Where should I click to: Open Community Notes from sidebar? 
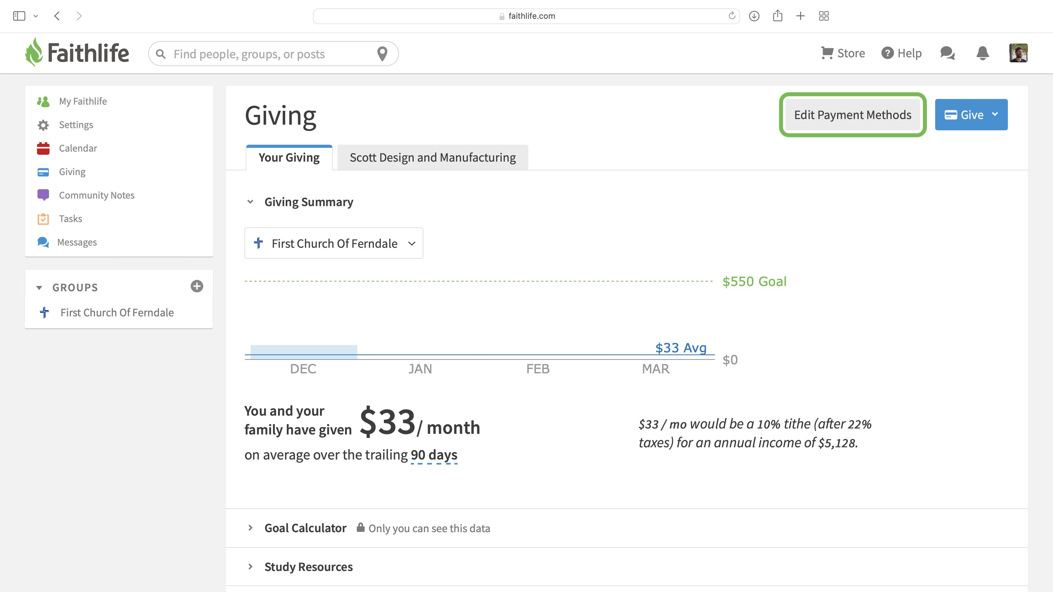coord(97,195)
